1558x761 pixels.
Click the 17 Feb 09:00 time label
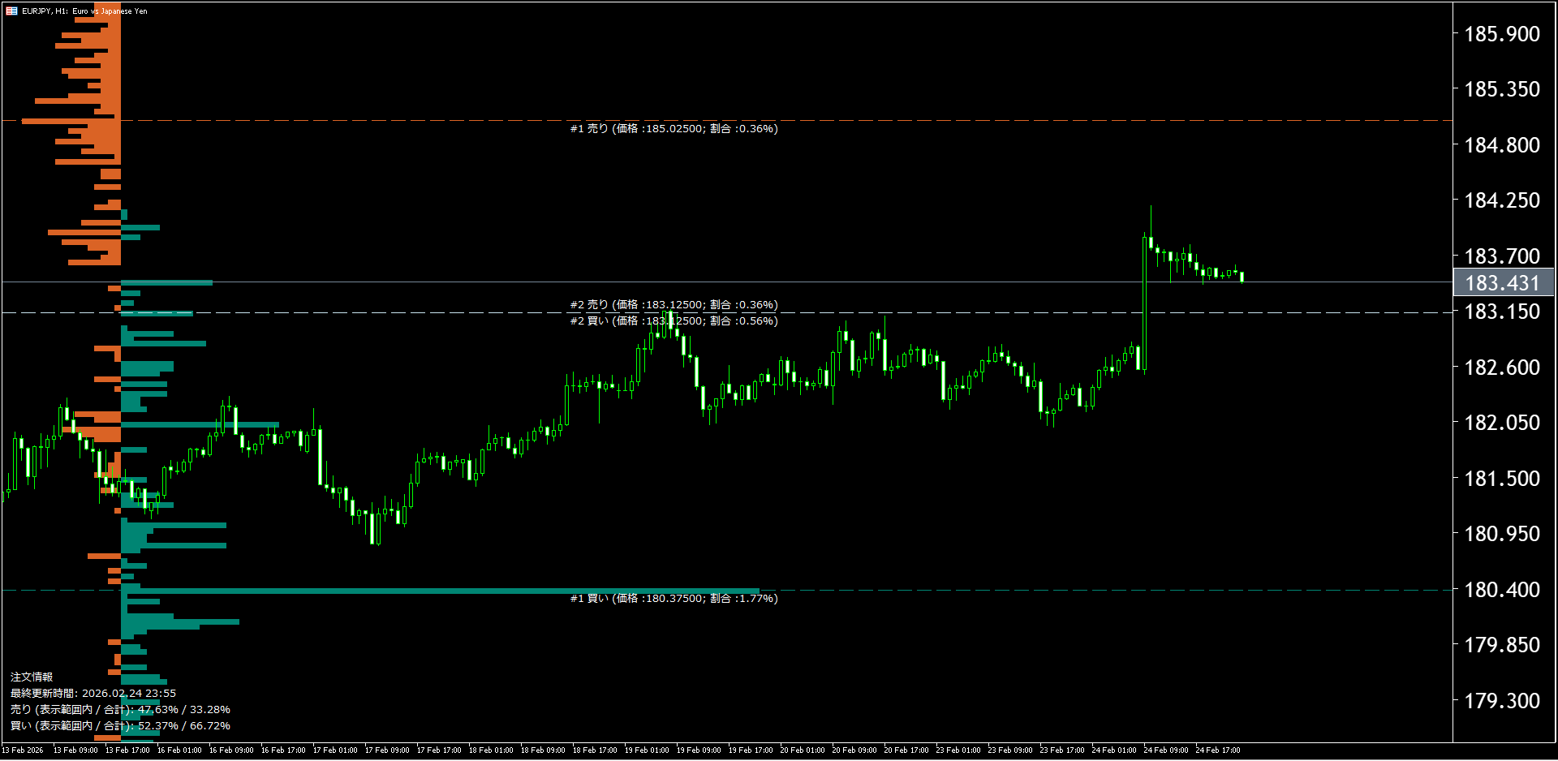387,750
